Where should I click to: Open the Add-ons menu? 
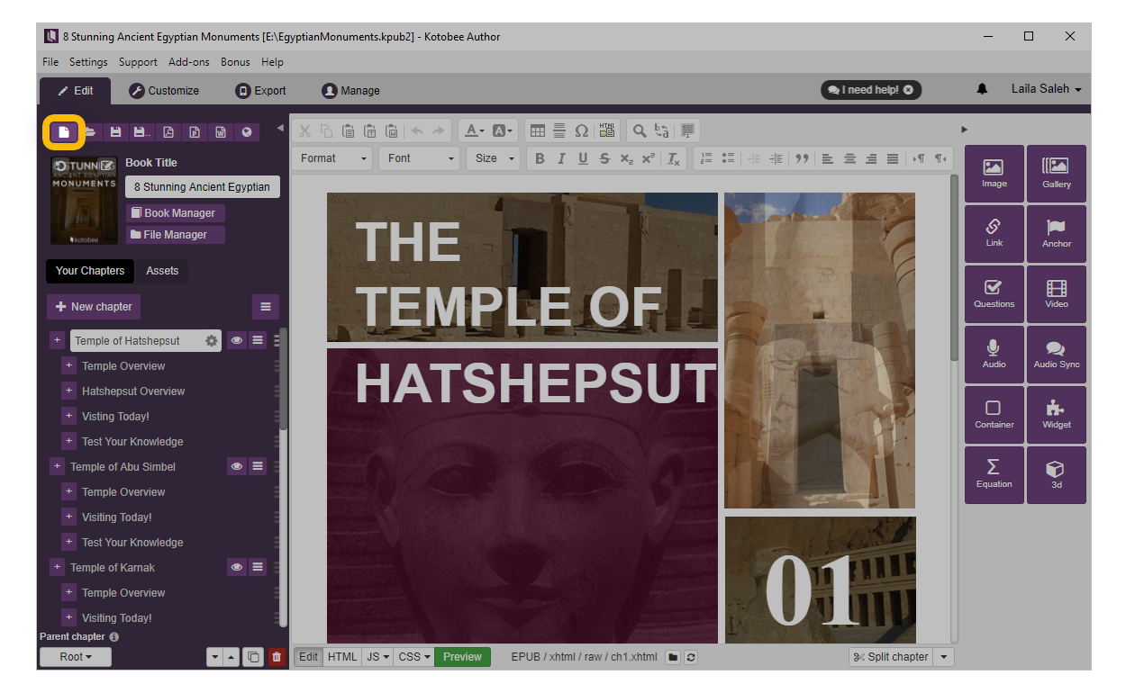pyautogui.click(x=188, y=62)
